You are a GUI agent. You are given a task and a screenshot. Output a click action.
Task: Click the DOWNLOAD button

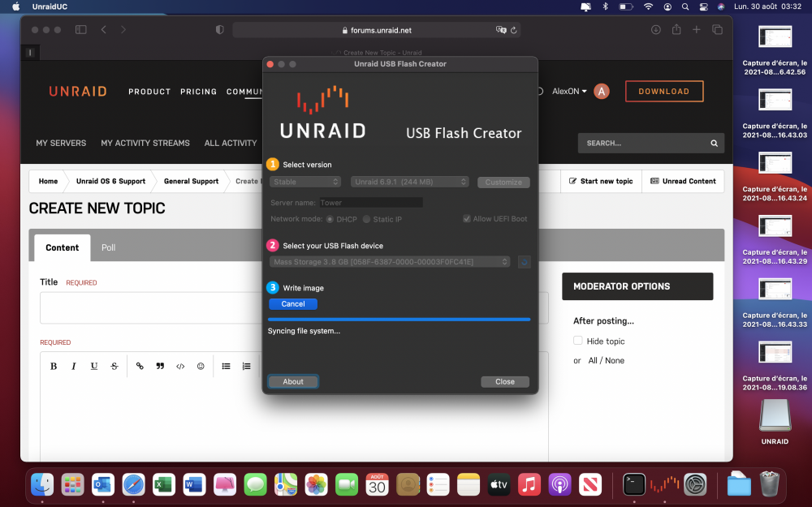coord(664,92)
